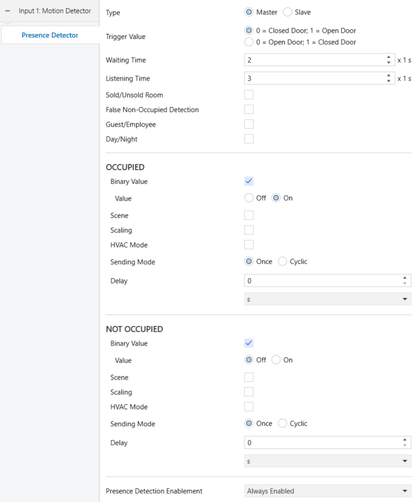This screenshot has height=502, width=420.
Task: Decrease OCCUPIED Delay with down arrow
Action: 405,283
